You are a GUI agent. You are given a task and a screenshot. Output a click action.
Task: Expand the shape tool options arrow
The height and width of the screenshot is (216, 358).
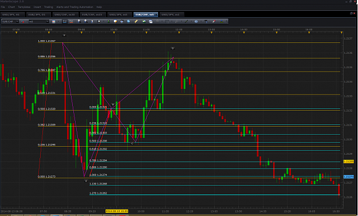tap(201, 21)
